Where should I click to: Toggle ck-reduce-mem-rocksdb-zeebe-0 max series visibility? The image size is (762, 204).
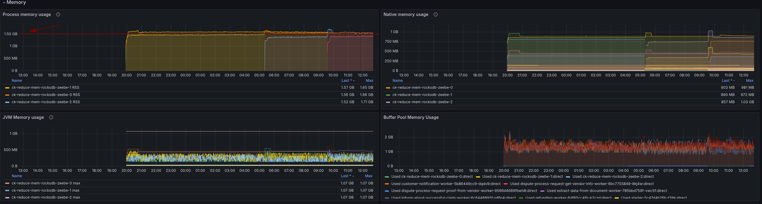[46, 183]
